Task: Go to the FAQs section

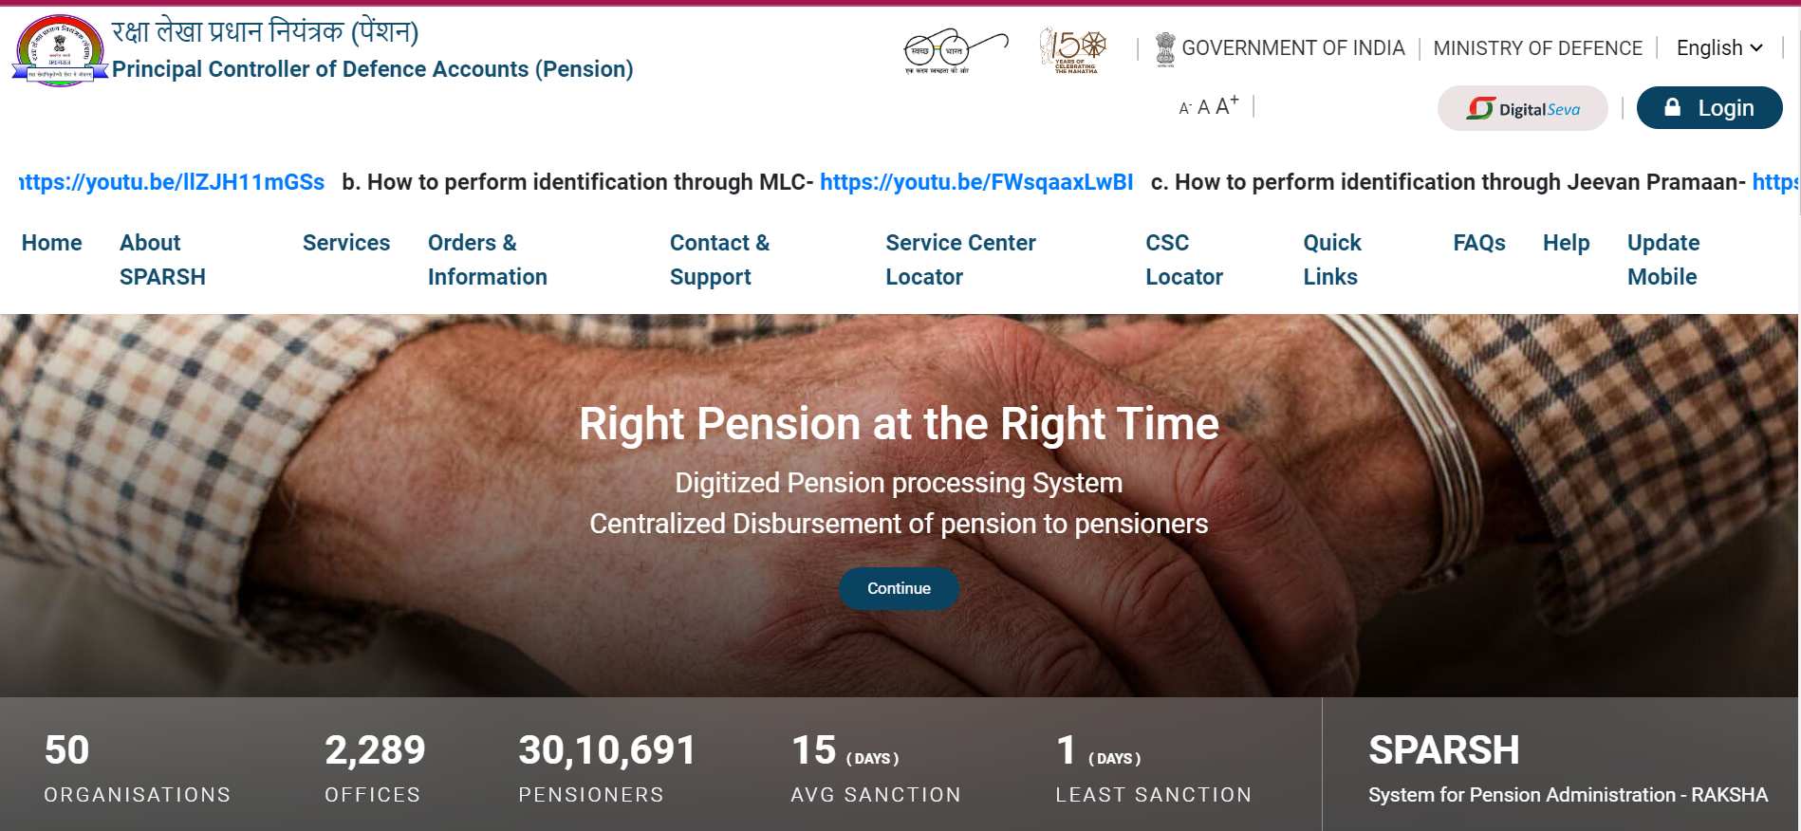Action: [x=1479, y=243]
